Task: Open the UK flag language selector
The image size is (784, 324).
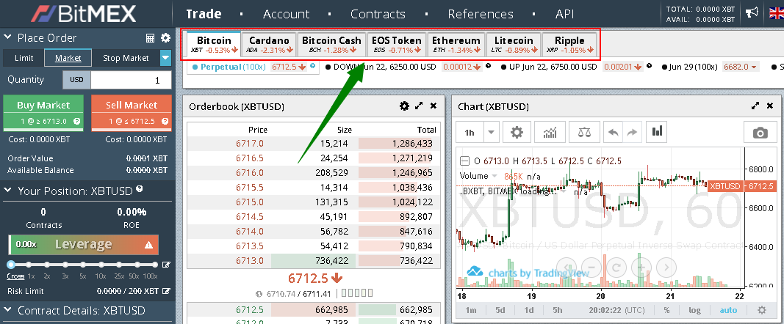Action: coord(776,13)
